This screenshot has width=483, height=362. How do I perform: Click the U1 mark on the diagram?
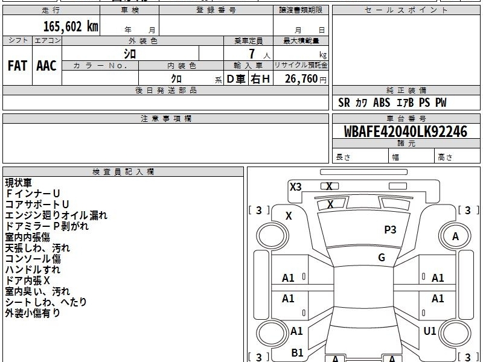pyautogui.click(x=430, y=331)
